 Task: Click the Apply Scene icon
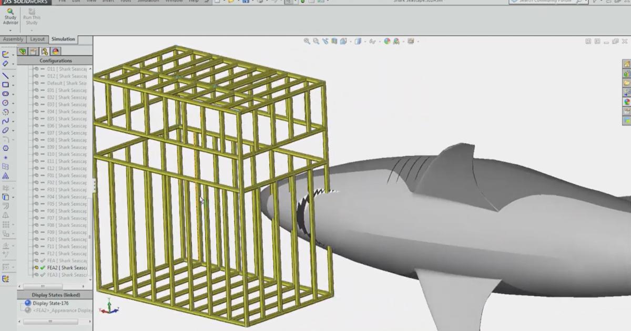(395, 40)
